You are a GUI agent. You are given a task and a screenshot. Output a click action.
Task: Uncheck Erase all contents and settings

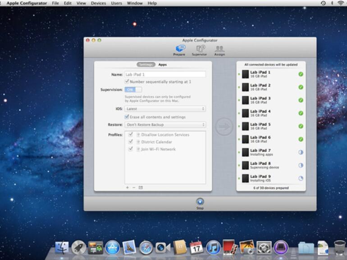[127, 117]
